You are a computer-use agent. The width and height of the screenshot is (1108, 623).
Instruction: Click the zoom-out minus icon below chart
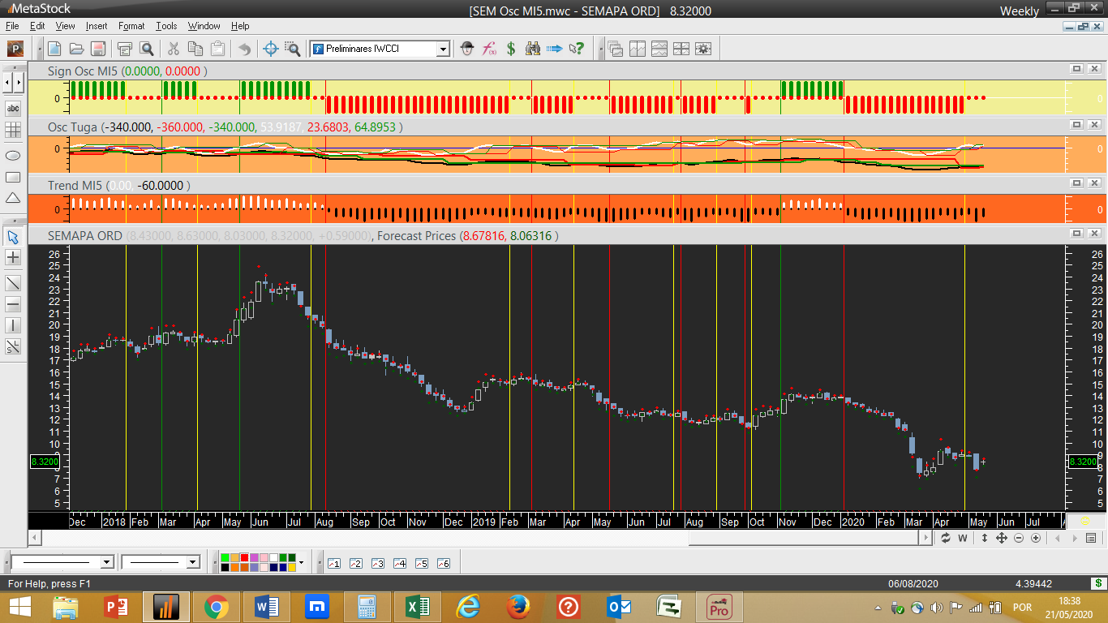pyautogui.click(x=1019, y=538)
